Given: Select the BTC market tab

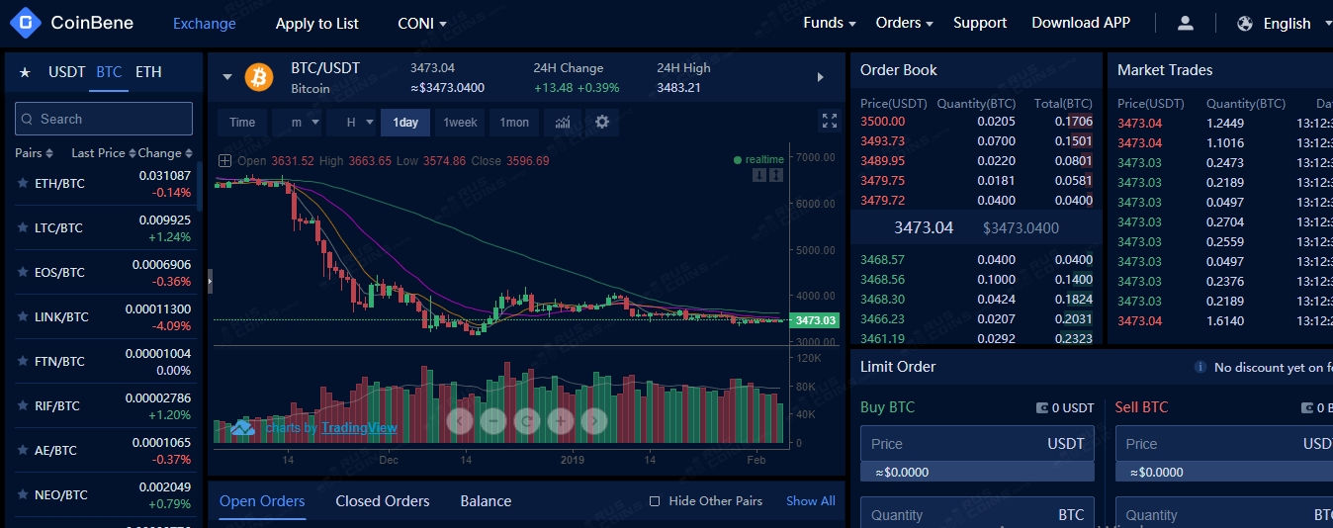Looking at the screenshot, I should click(x=109, y=72).
